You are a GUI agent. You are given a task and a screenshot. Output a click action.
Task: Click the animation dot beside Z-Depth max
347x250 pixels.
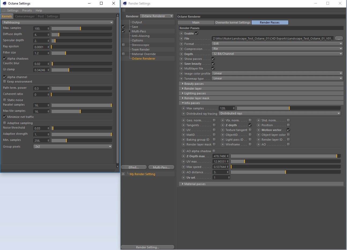(x=184, y=156)
